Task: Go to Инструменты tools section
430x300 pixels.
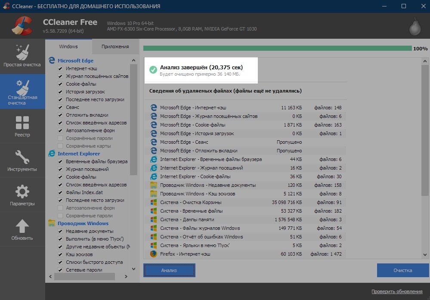Action: pyautogui.click(x=22, y=161)
